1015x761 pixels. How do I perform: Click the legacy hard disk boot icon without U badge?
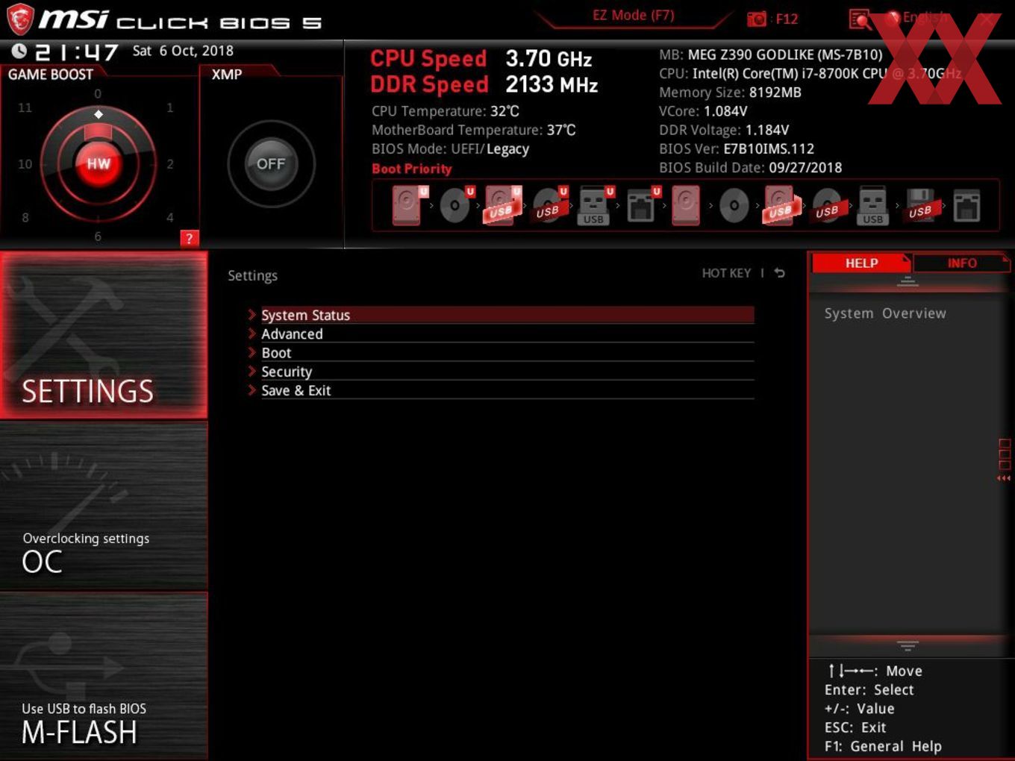click(686, 206)
